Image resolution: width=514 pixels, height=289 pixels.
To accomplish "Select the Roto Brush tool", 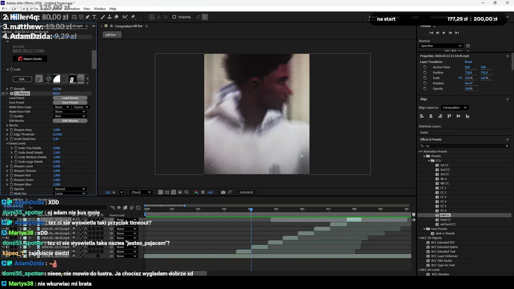I will click(x=125, y=17).
